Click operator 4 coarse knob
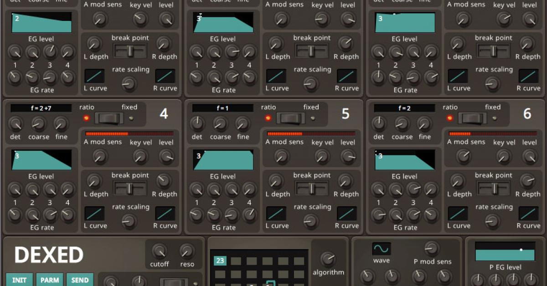The height and width of the screenshot is (286, 547). (x=39, y=123)
